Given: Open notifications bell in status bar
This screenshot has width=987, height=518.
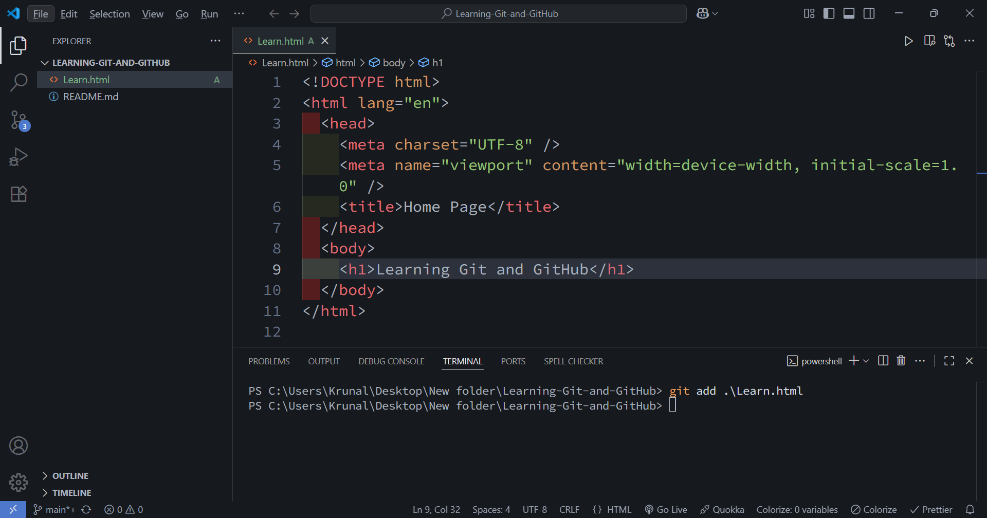Looking at the screenshot, I should point(970,509).
